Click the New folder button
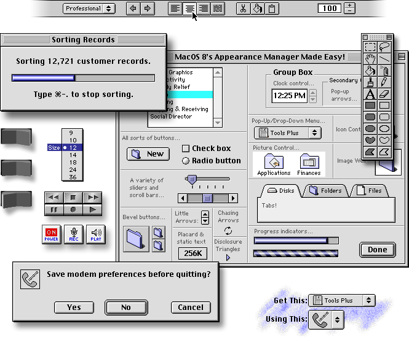 [148, 154]
